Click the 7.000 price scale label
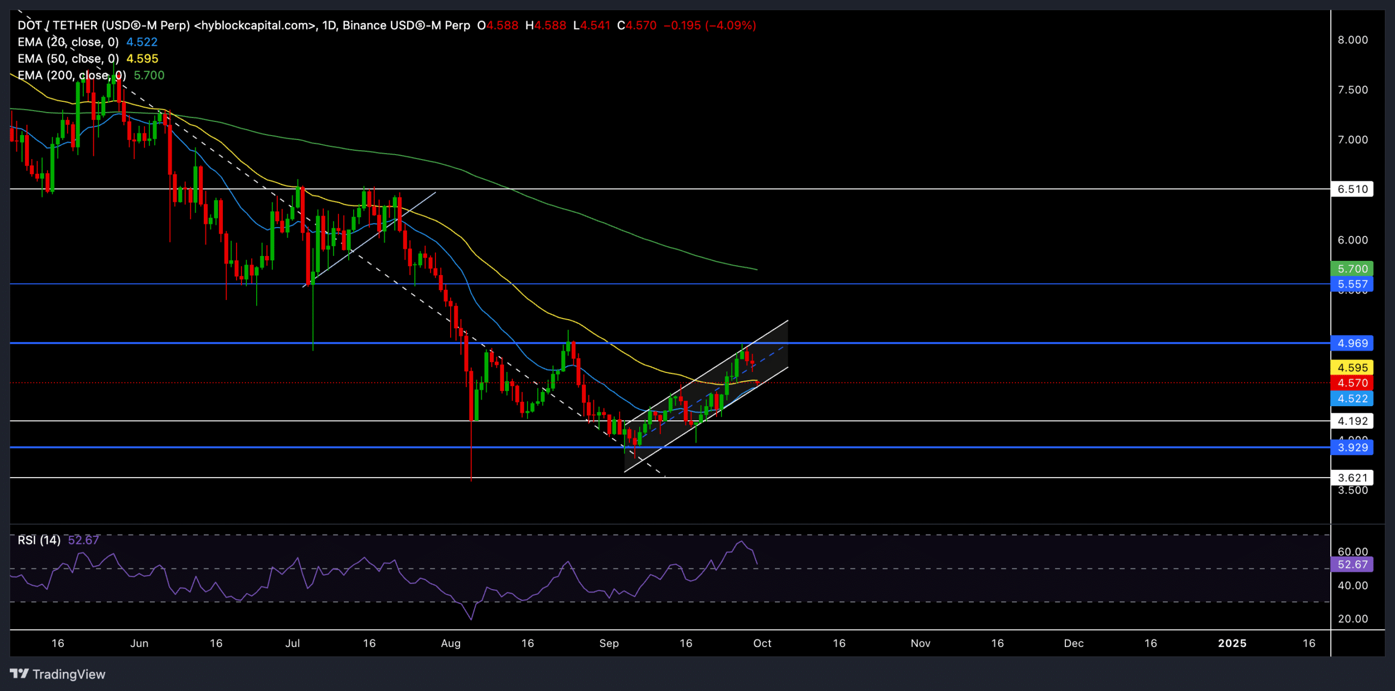Image resolution: width=1395 pixels, height=691 pixels. pos(1352,140)
